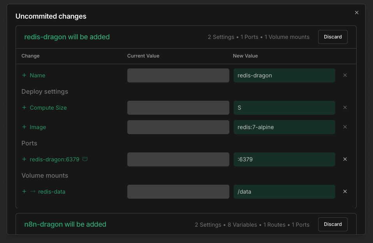Screen dimensions: 373x243
Task: Select the redis-dragon New Value field
Action: pos(284,75)
